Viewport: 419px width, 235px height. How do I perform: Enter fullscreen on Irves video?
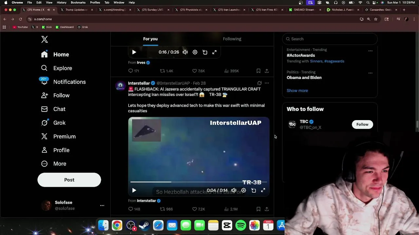pyautogui.click(x=214, y=52)
